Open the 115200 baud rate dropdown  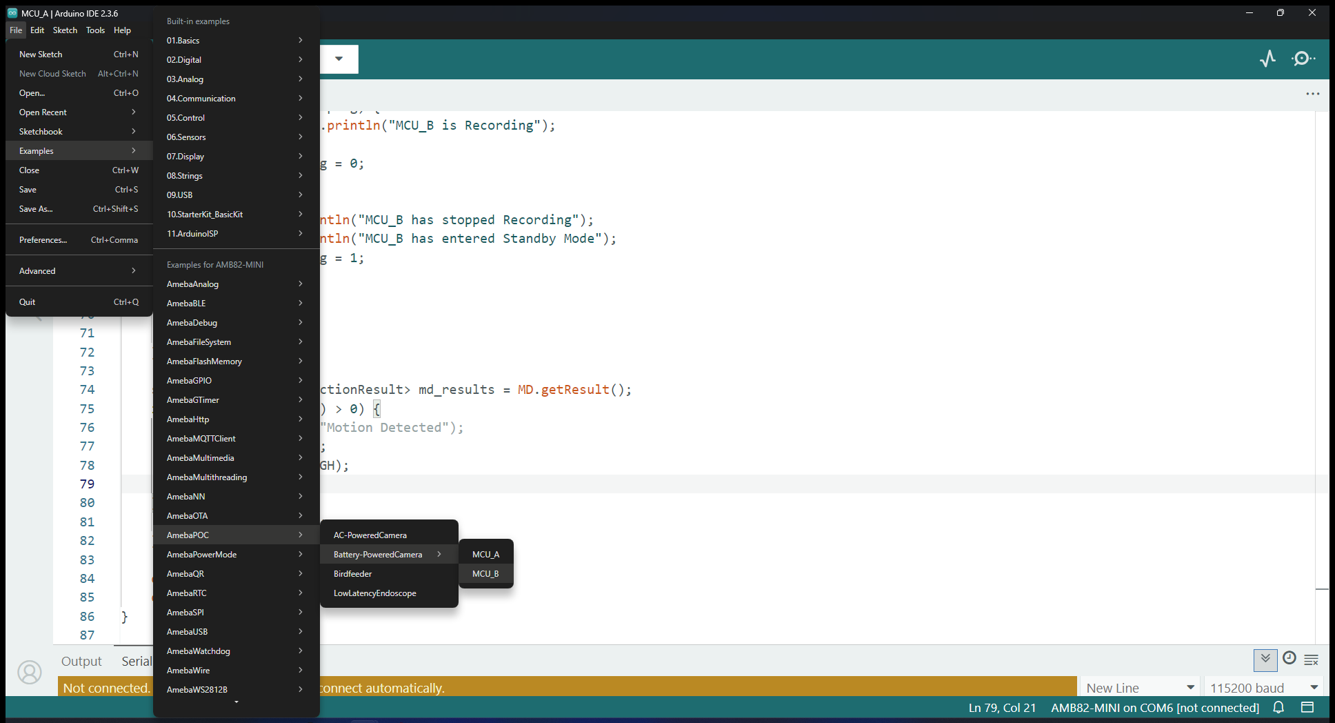point(1263,688)
